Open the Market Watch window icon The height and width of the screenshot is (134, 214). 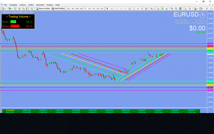pos(15,9)
